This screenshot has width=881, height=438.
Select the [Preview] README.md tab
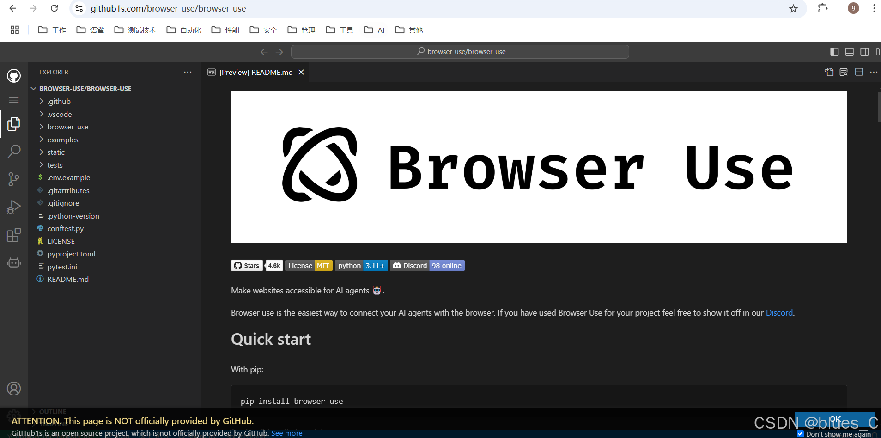click(255, 72)
